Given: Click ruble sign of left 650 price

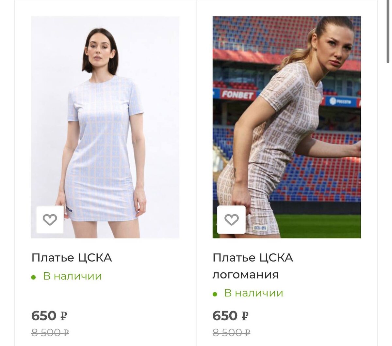Looking at the screenshot, I should pos(64,316).
